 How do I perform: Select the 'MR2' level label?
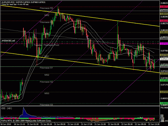(47, 15)
